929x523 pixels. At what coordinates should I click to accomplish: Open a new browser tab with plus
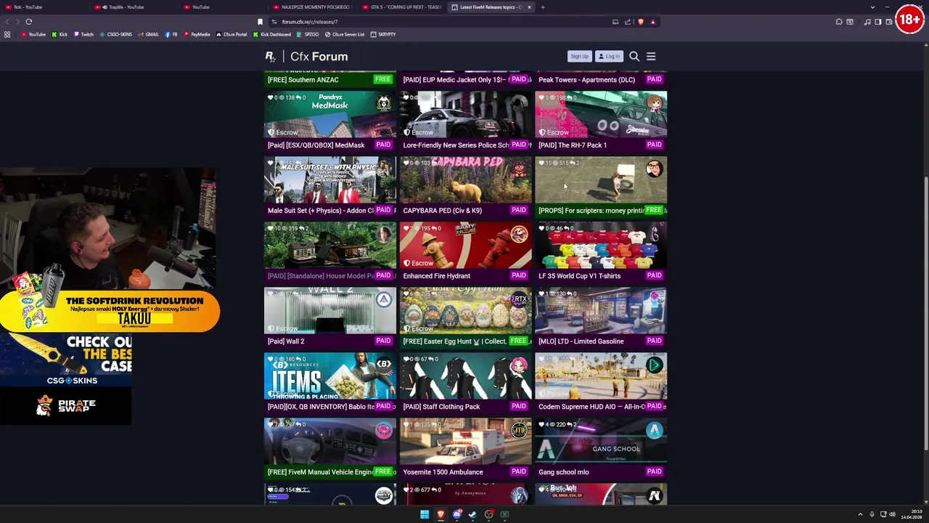click(x=542, y=7)
